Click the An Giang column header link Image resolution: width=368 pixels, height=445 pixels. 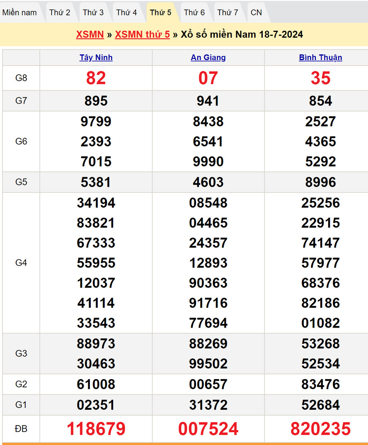[x=208, y=58]
